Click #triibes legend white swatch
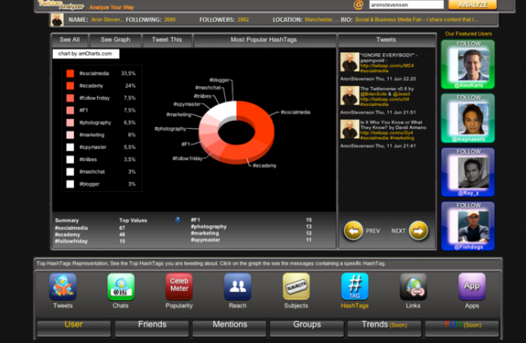The width and height of the screenshot is (526, 343). pos(70,159)
